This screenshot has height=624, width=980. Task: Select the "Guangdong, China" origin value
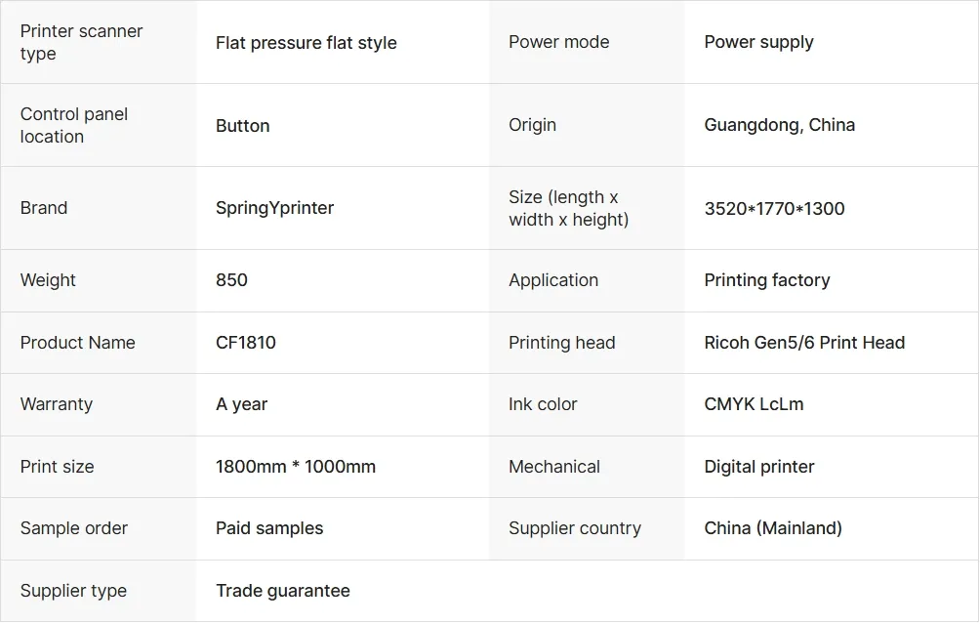click(x=779, y=125)
